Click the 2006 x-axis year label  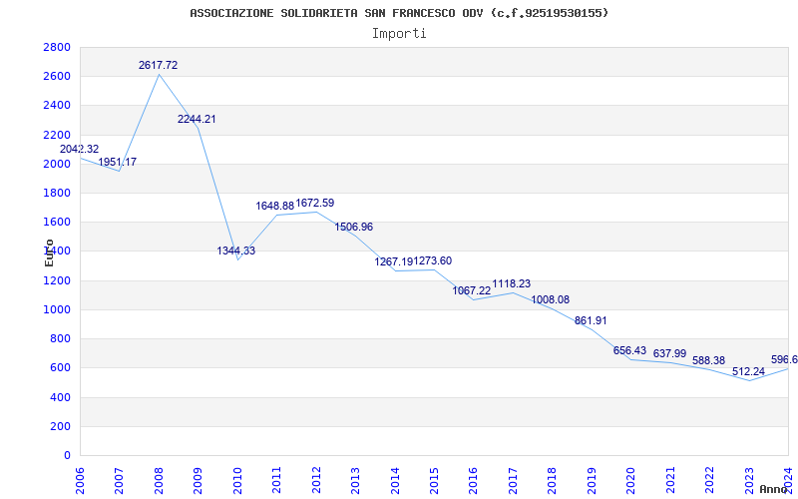point(80,481)
